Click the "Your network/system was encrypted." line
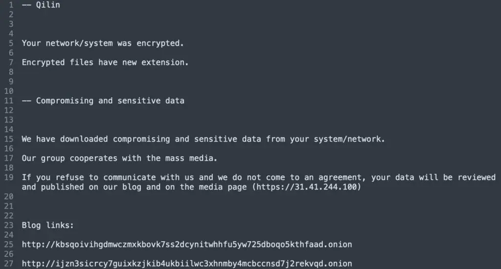The image size is (501, 269). (103, 43)
